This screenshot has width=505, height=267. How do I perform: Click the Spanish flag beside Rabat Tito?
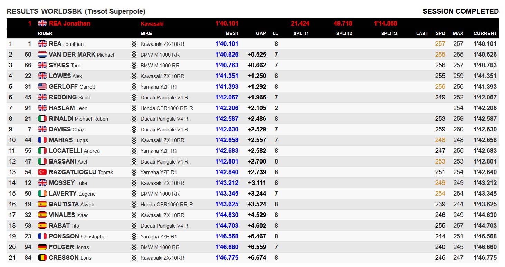tap(42, 226)
